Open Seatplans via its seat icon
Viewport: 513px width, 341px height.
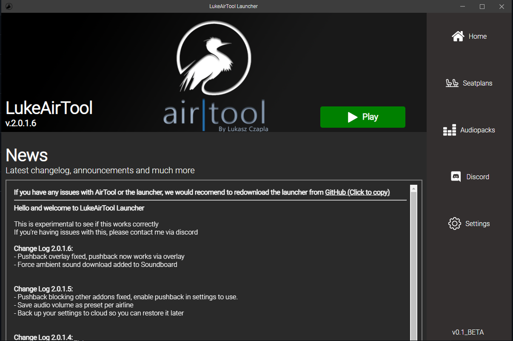[452, 83]
